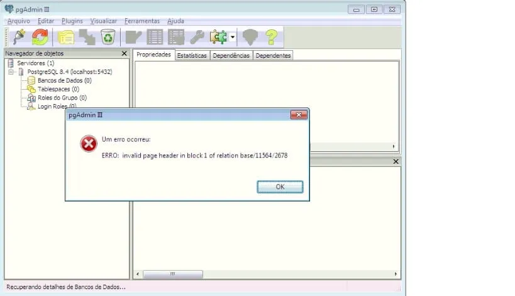The width and height of the screenshot is (515, 296).
Task: Close the lower SQL pane
Action: pyautogui.click(x=396, y=161)
